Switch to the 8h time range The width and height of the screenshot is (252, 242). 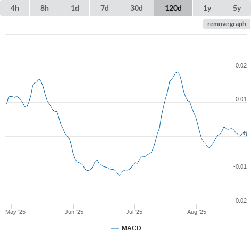[x=45, y=8]
